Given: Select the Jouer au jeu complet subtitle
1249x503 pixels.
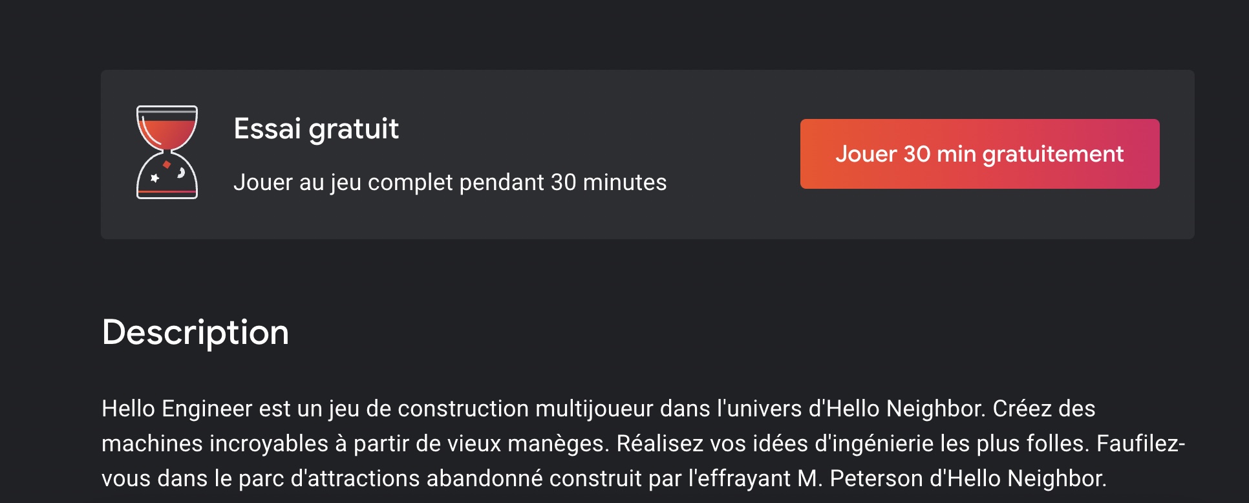Looking at the screenshot, I should 449,182.
